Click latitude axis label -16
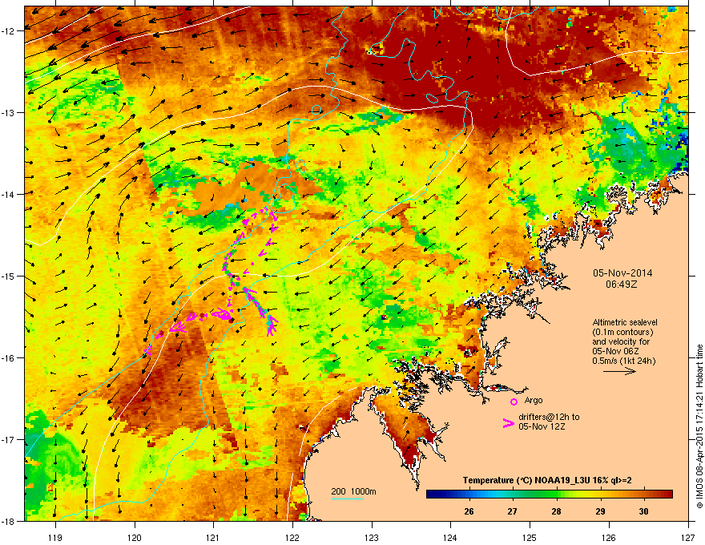The width and height of the screenshot is (705, 545). (x=8, y=358)
